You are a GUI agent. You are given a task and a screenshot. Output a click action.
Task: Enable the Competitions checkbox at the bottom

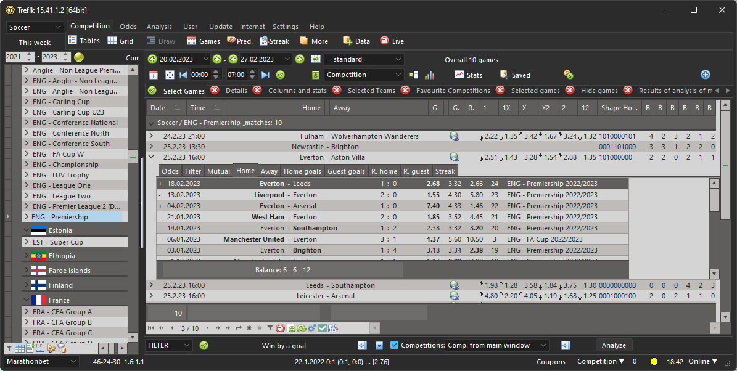coord(396,345)
